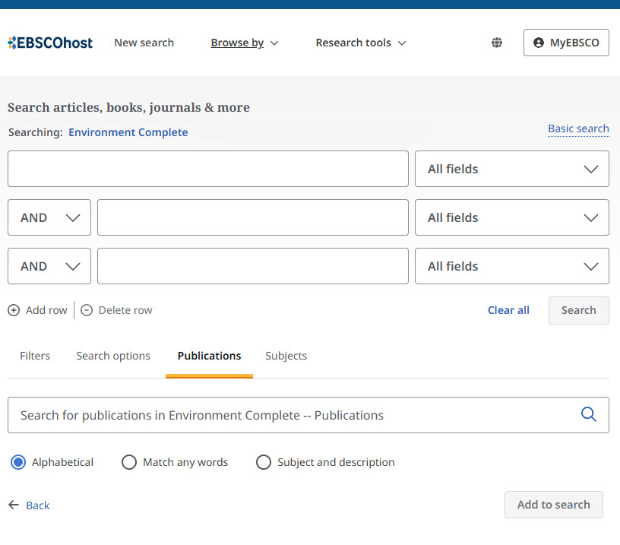Click the EBSCOhost logo

50,43
